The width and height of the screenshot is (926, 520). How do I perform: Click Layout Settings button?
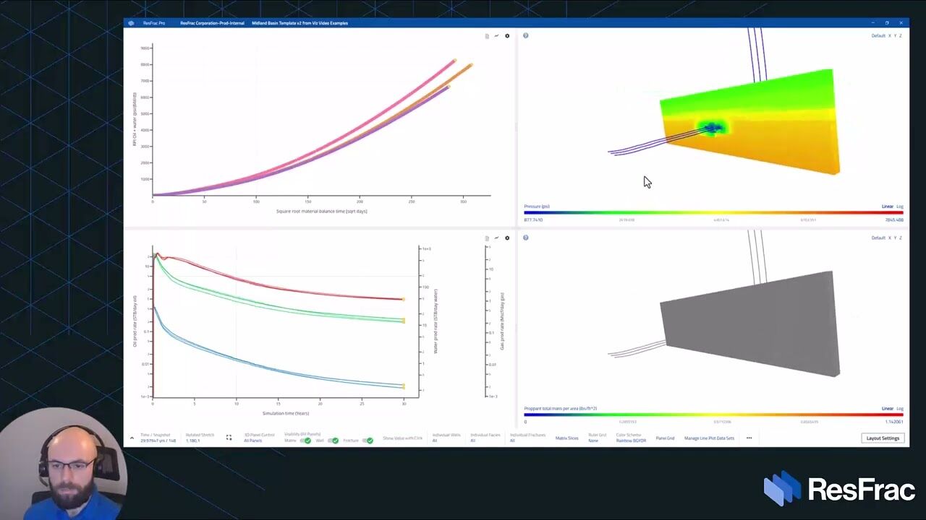point(883,438)
